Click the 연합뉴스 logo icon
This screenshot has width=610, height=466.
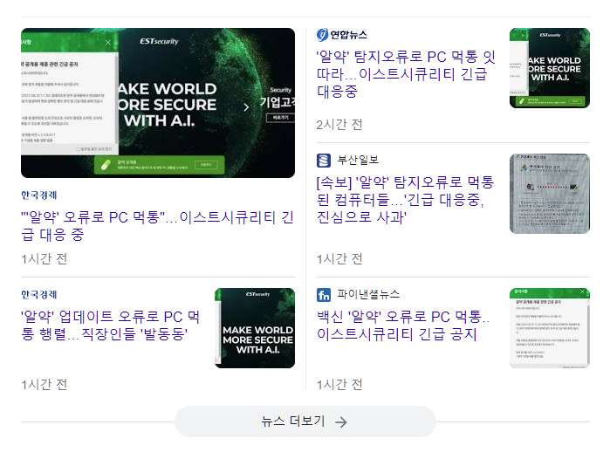point(322,35)
